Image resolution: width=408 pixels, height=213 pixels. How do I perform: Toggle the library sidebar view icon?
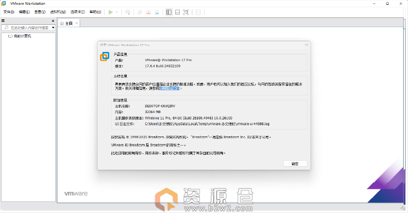tap(169, 12)
